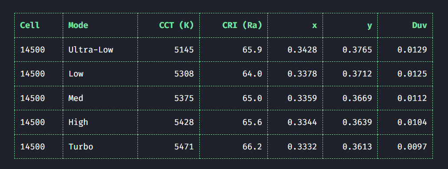Viewport: 448px width, 169px height.
Task: Click the Med mode cell
Action: click(76, 98)
